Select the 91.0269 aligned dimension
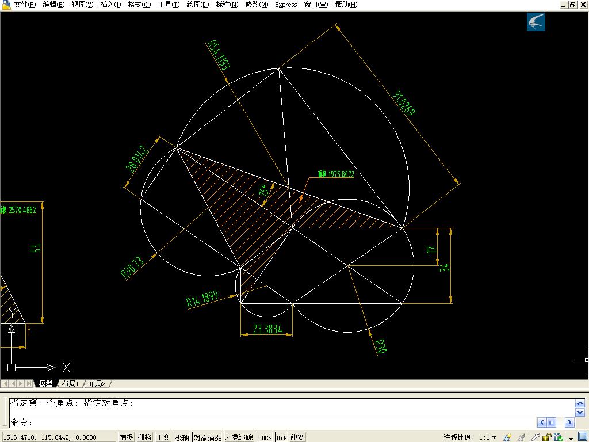The width and height of the screenshot is (589, 442). (404, 103)
